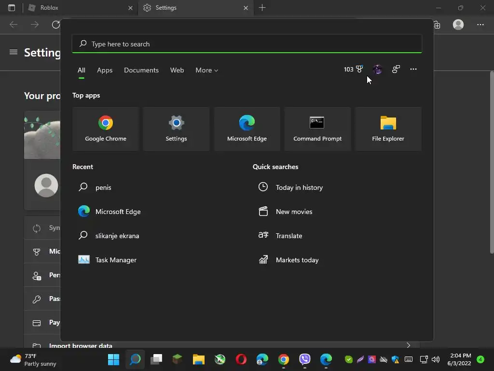Image resolution: width=494 pixels, height=371 pixels.
Task: Switch to the All search tab
Action: point(81,70)
